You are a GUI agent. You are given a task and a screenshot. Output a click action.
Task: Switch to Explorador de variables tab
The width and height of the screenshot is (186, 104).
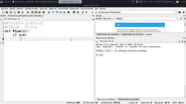tap(108, 34)
